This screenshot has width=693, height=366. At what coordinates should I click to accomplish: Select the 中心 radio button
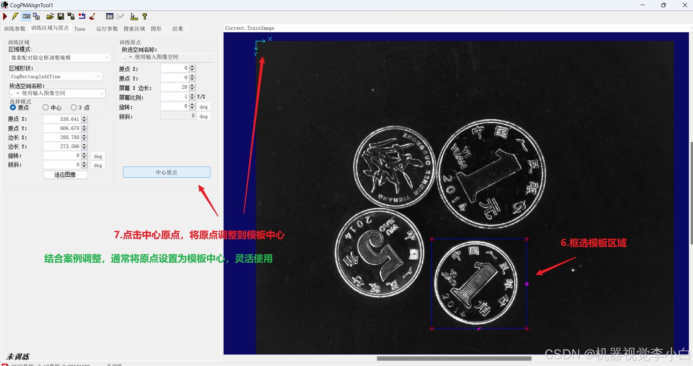tap(46, 107)
